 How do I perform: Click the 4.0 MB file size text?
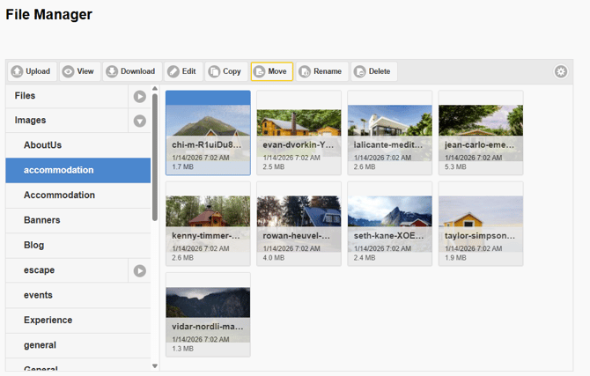pos(274,258)
